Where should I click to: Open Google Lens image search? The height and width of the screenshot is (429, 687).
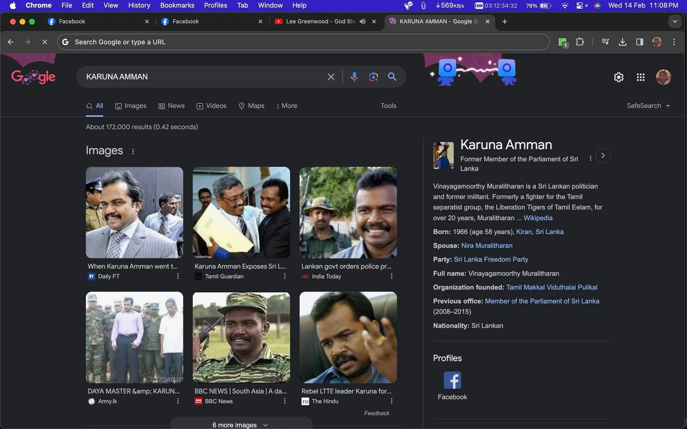373,77
